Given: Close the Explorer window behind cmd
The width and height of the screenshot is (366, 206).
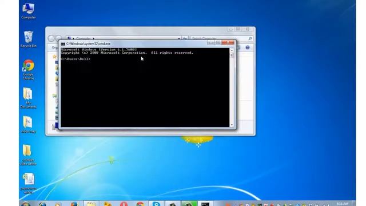Looking at the screenshot, I should (248, 29).
